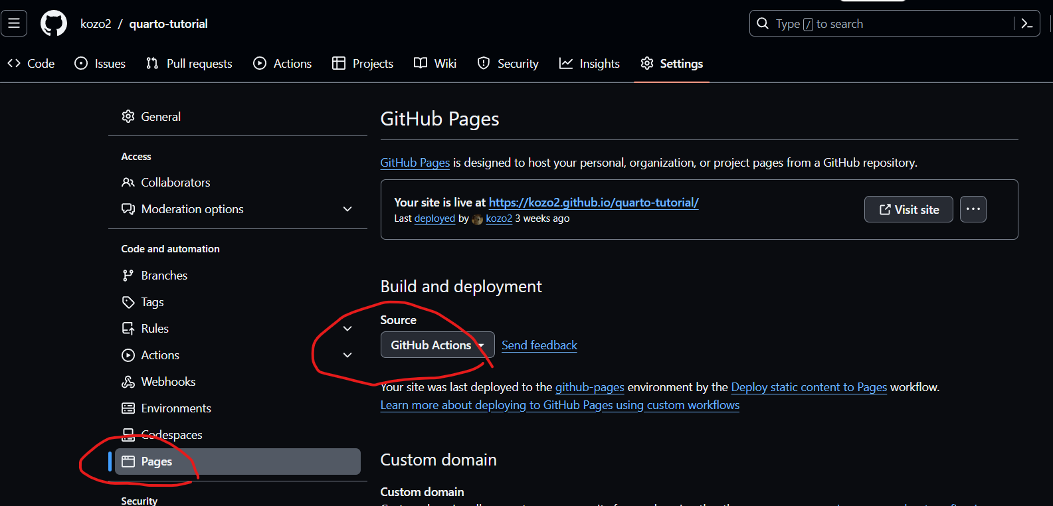Open the command palette icon
Image resolution: width=1053 pixels, height=506 pixels.
1027,24
